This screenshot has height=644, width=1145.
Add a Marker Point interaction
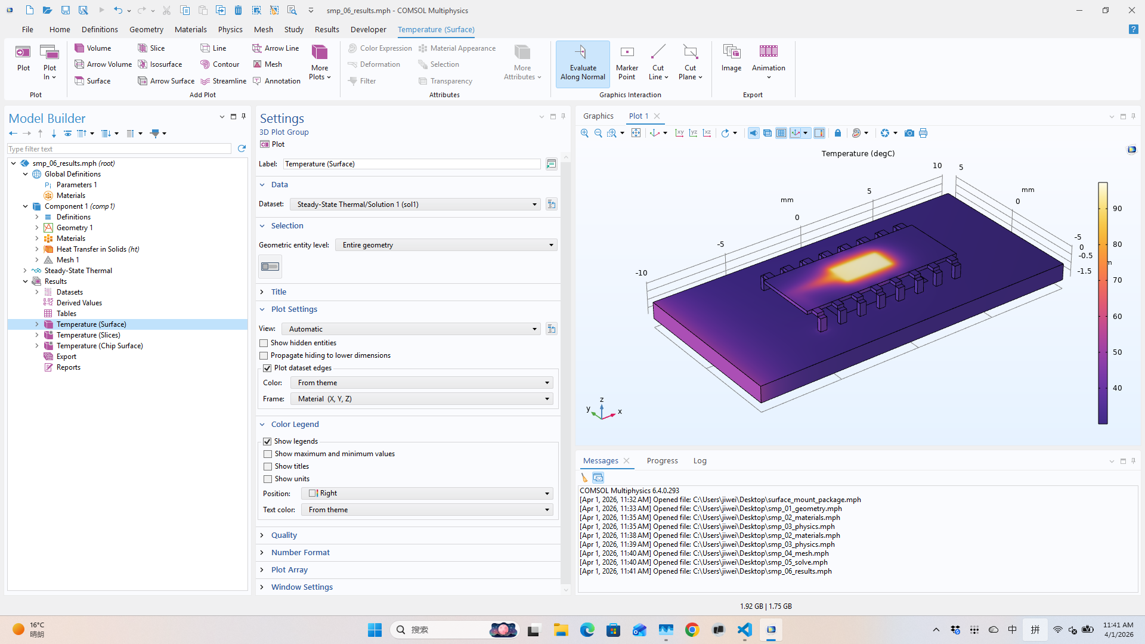627,63
